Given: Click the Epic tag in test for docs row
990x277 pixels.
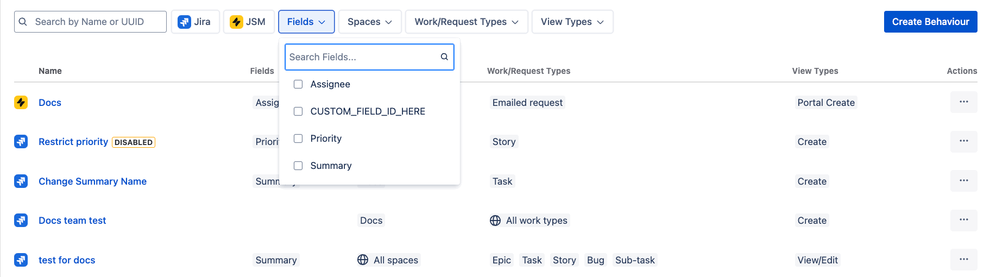Looking at the screenshot, I should point(502,260).
